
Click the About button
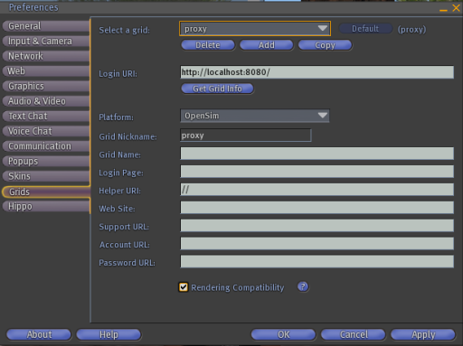click(39, 334)
